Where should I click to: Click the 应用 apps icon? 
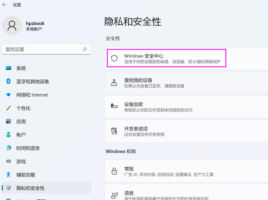coord(8,121)
